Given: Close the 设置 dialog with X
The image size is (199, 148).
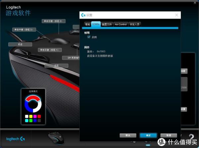Looking at the screenshot, I should 176,15.
